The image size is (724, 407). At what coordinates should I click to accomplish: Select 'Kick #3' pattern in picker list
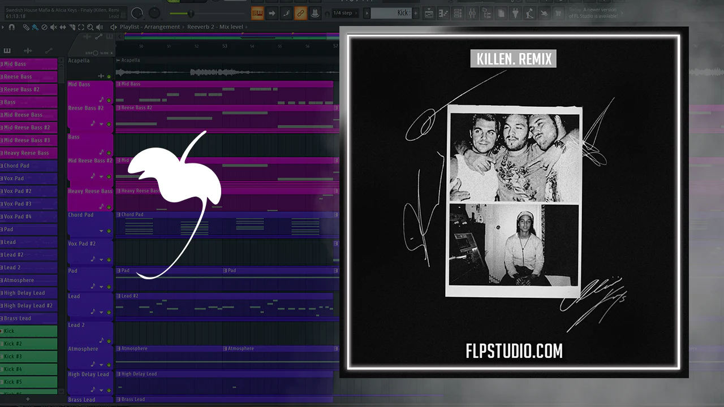pos(29,356)
